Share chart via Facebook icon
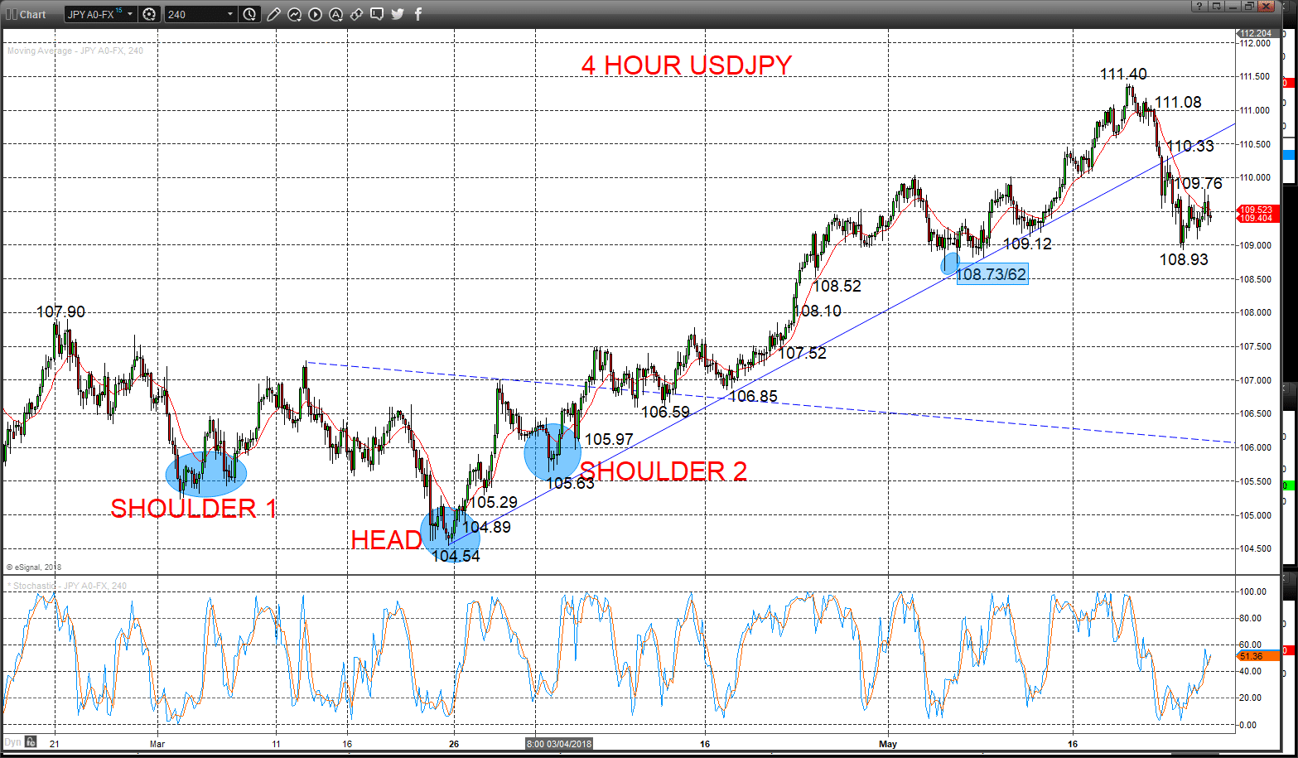1298x758 pixels. pyautogui.click(x=418, y=14)
